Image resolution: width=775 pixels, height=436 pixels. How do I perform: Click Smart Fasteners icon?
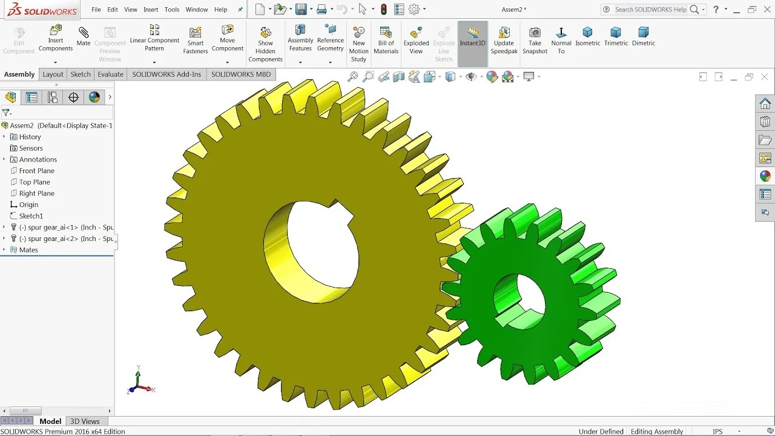pyautogui.click(x=196, y=40)
